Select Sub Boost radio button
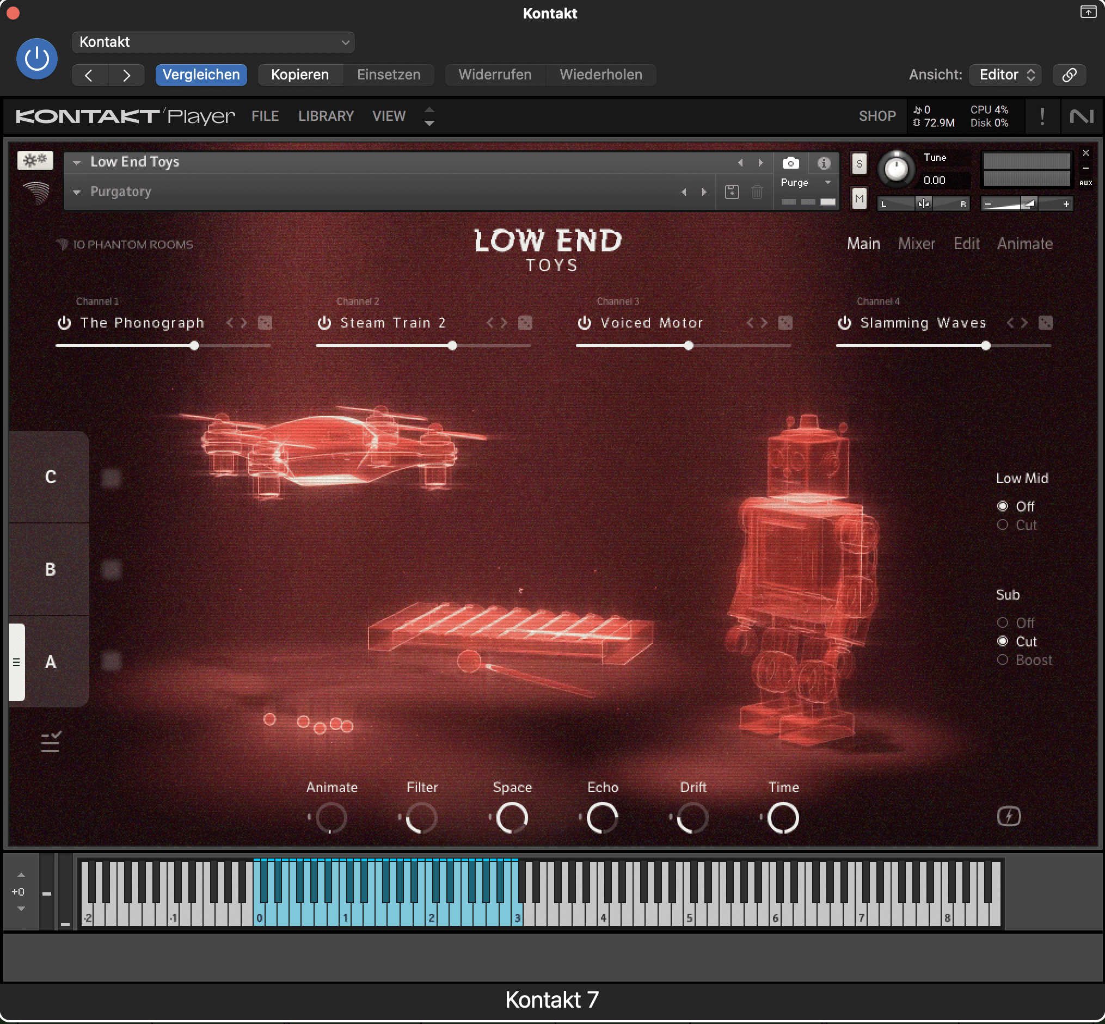This screenshot has height=1024, width=1105. (x=1002, y=659)
